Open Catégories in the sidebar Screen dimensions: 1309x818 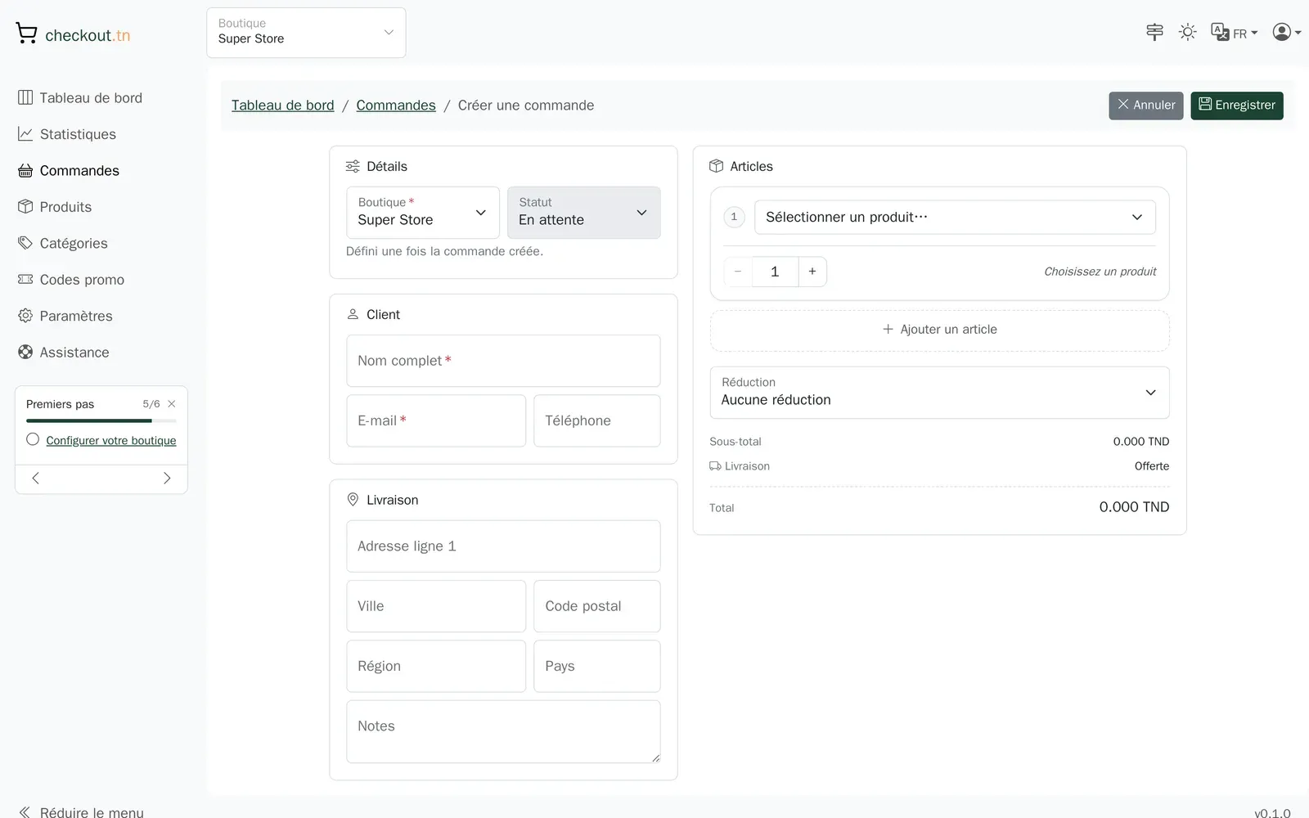(x=63, y=243)
